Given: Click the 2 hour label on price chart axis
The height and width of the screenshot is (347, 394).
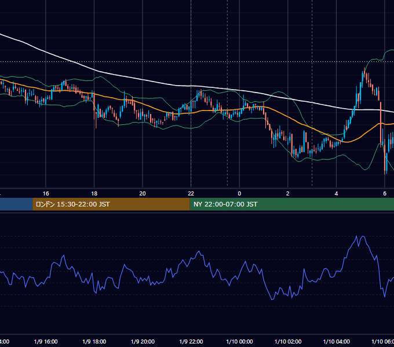Looking at the screenshot, I should 288,194.
